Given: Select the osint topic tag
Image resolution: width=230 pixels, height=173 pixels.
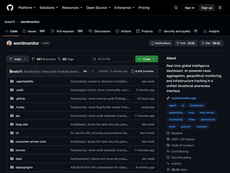Looking at the screenshot, I should coord(172,127).
